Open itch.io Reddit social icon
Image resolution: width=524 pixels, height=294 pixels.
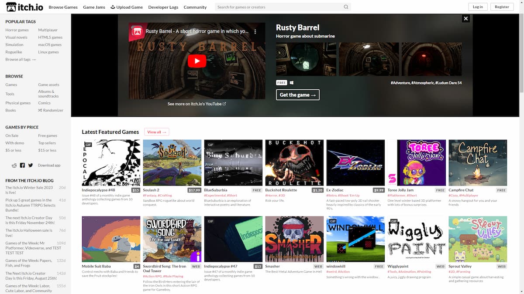(x=14, y=166)
